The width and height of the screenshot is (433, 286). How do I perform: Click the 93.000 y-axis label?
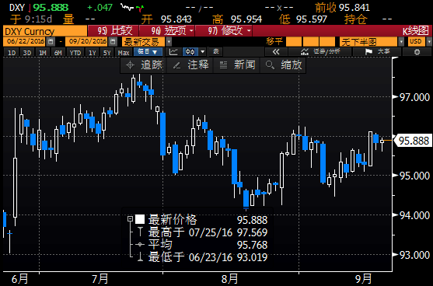tap(414, 255)
